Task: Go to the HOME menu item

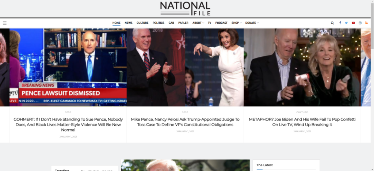Action: (x=117, y=23)
